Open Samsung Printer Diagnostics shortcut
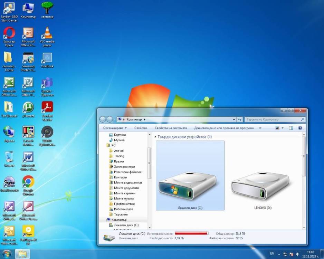The height and width of the screenshot is (259, 324). point(28,61)
